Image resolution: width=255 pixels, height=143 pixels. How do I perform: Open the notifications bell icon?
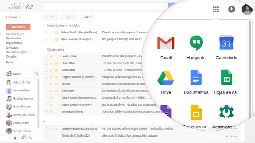(231, 9)
